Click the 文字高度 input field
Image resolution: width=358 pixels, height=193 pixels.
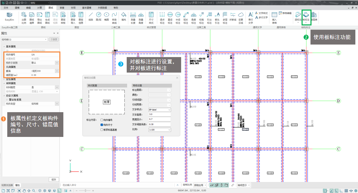160,114
